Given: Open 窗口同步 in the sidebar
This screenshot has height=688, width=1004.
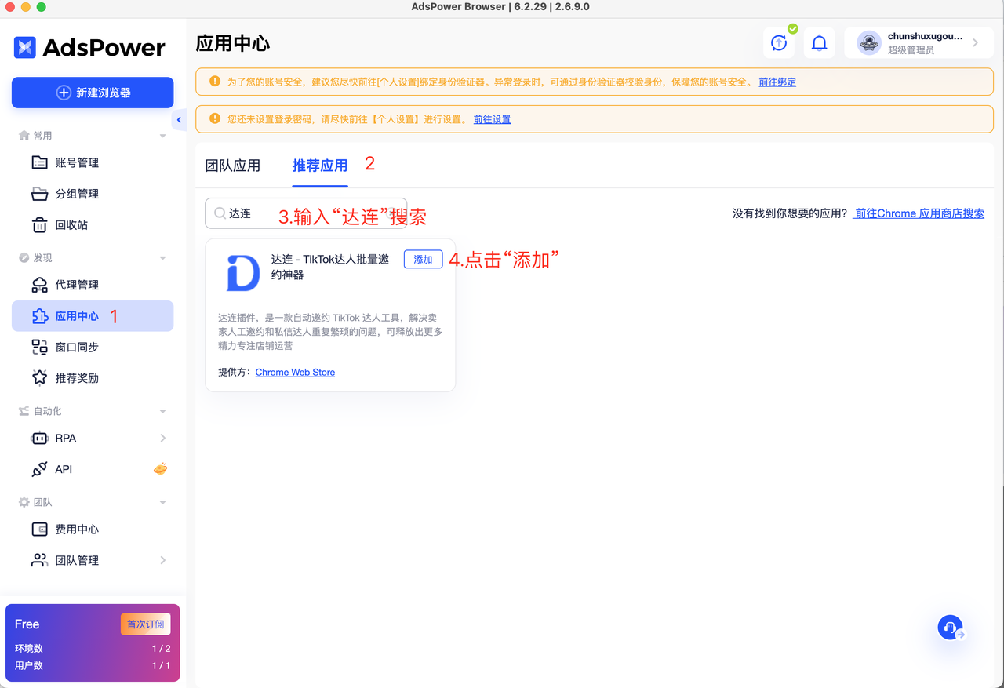Looking at the screenshot, I should (93, 347).
